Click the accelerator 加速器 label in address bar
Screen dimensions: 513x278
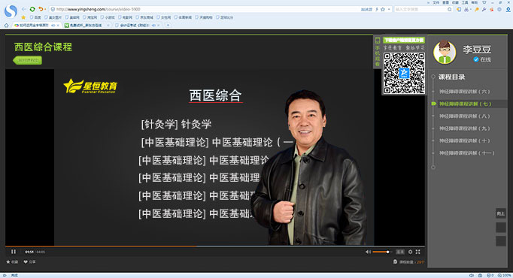pos(366,10)
